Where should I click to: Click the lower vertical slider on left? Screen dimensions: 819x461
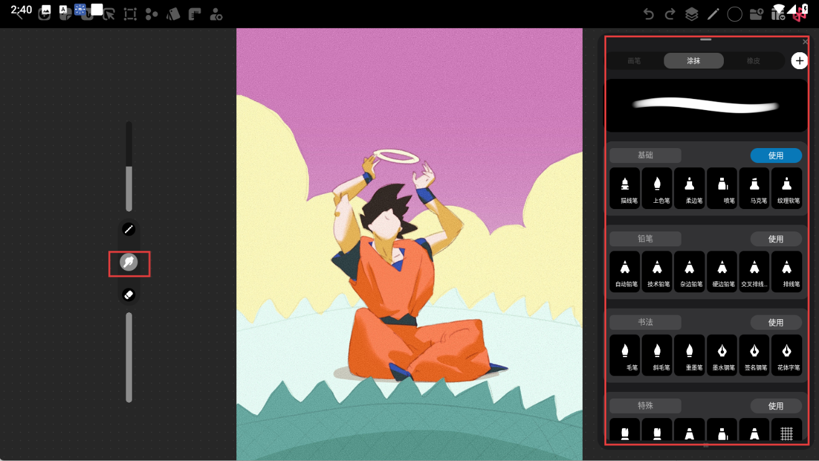tap(129, 357)
